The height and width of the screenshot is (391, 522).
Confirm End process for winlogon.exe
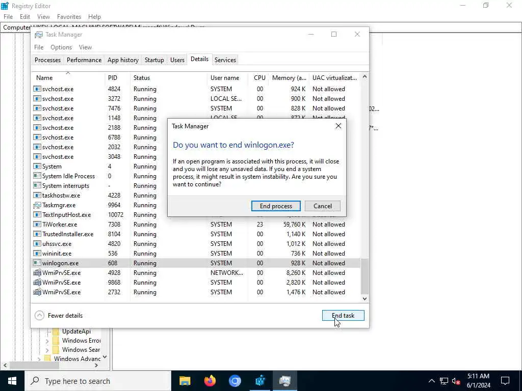(276, 206)
